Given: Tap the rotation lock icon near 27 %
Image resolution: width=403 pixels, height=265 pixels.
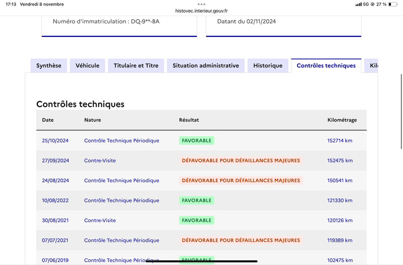Looking at the screenshot, I should (372, 5).
